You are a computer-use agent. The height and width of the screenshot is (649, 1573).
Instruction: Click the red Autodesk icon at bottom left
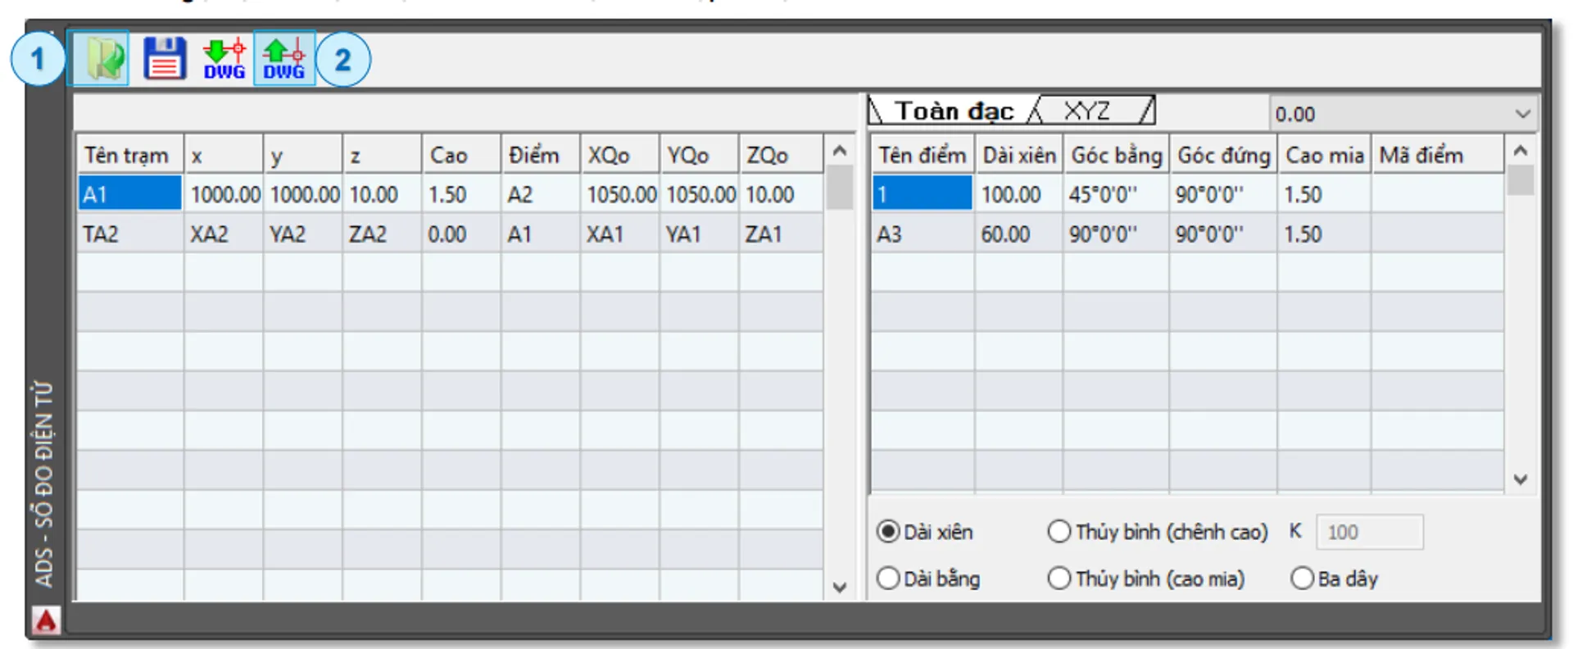point(46,620)
